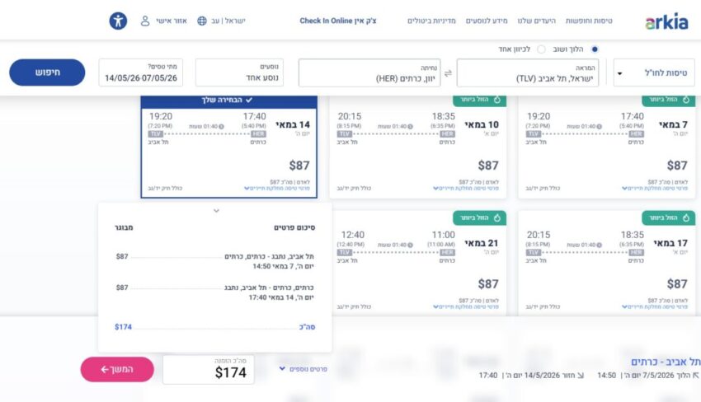Collapse the price summary panel chevron
Viewport: 701px width, 402px height.
click(x=216, y=211)
